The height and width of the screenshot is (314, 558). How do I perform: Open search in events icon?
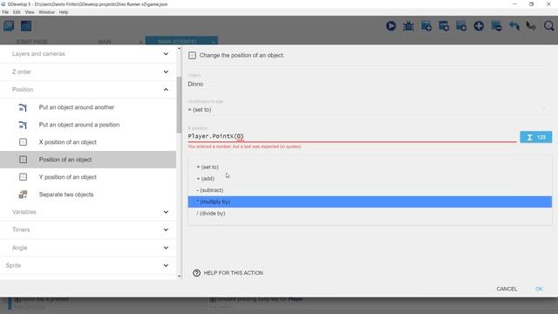tap(548, 26)
